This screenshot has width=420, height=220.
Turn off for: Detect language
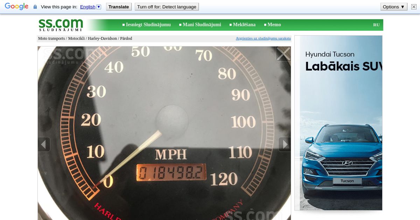coord(167,7)
